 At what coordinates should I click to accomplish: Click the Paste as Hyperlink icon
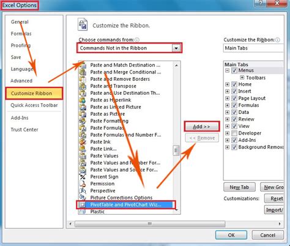(83, 100)
